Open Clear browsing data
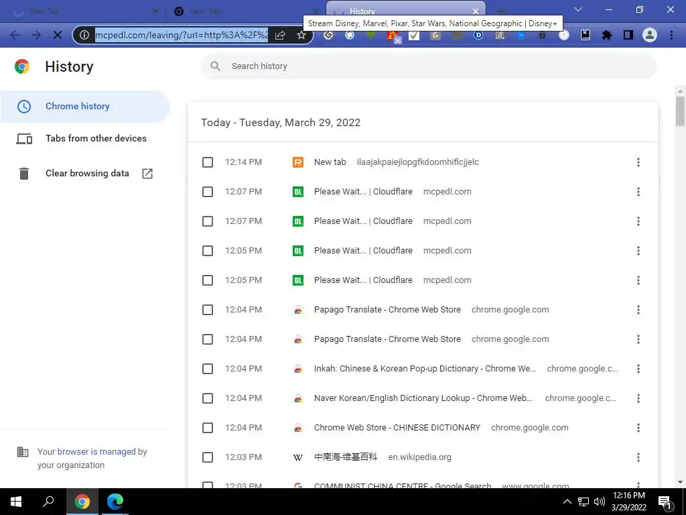Image resolution: width=686 pixels, height=515 pixels. [x=85, y=174]
